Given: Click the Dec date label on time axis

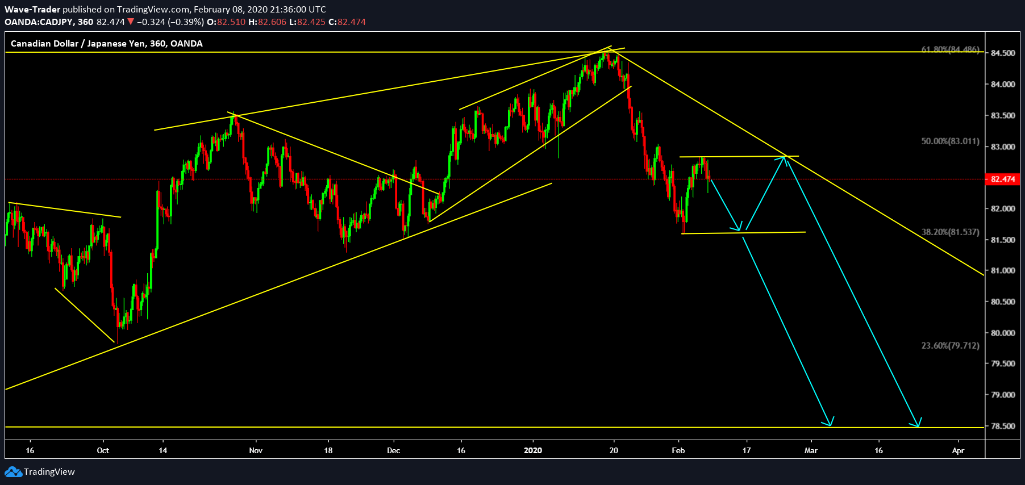Looking at the screenshot, I should point(393,450).
